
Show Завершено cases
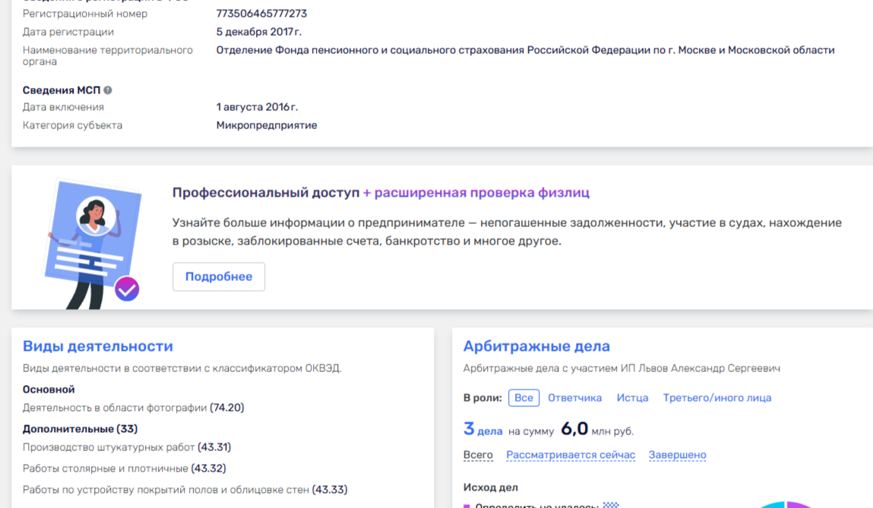pos(677,455)
